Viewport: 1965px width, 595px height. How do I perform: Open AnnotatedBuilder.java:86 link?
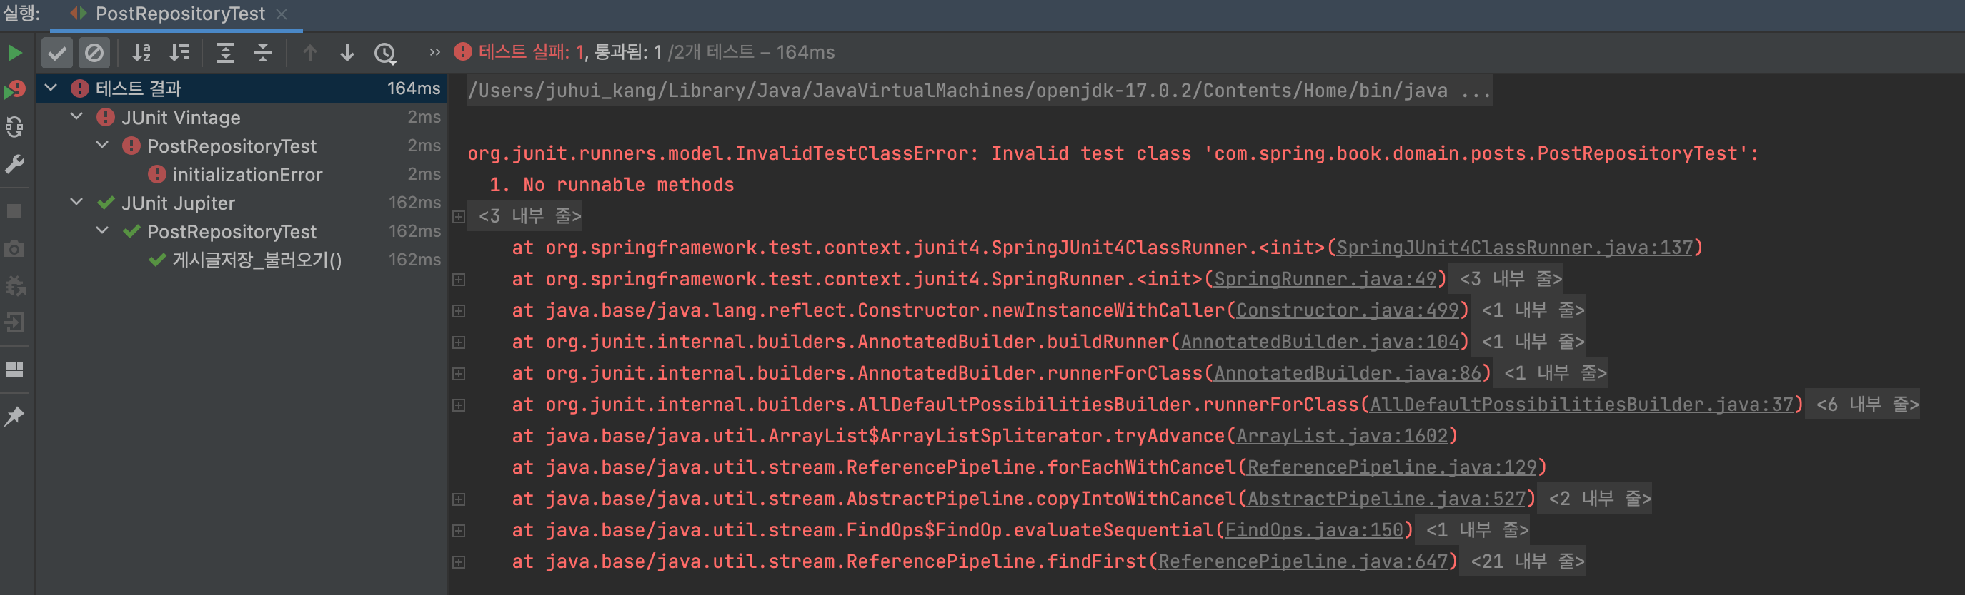click(1347, 373)
